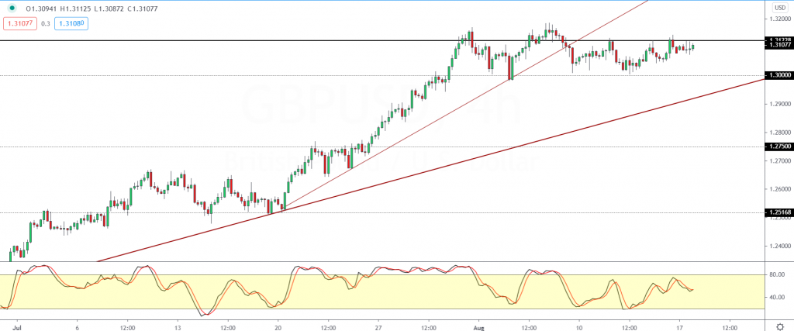Click the 20 date on time axis
The width and height of the screenshot is (794, 331).
[278, 327]
